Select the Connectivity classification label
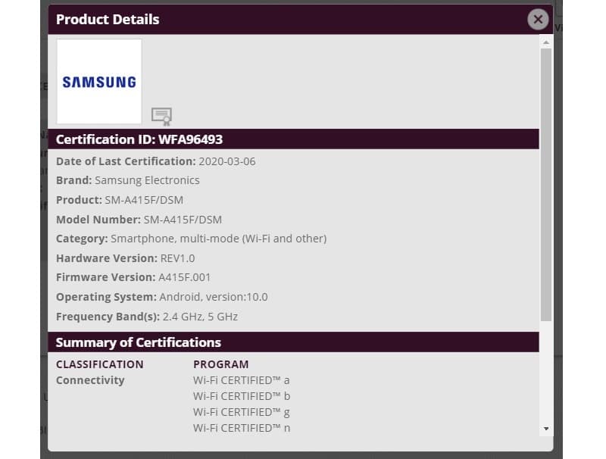 click(x=90, y=380)
